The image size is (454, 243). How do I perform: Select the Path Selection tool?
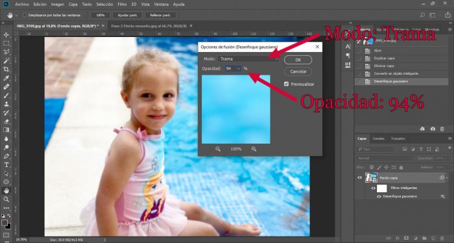(6, 173)
